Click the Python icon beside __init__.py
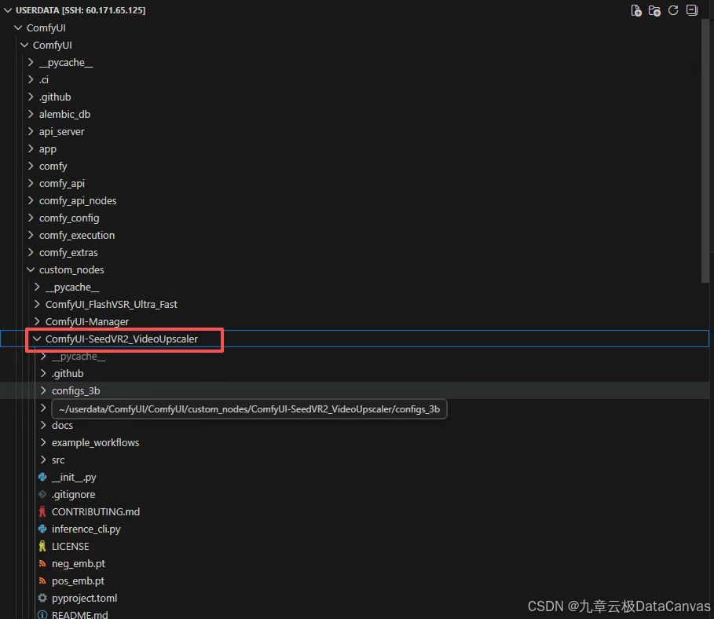Image resolution: width=714 pixels, height=619 pixels. click(x=42, y=477)
